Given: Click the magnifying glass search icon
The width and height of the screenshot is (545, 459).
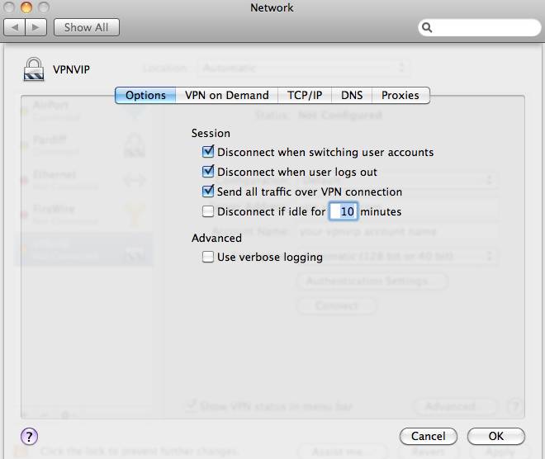Looking at the screenshot, I should tap(427, 27).
